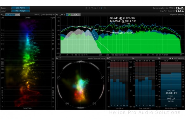Screen dimensions: 185x119
Task: Maximize the Surround scope panel
Action: tap(60, 58)
